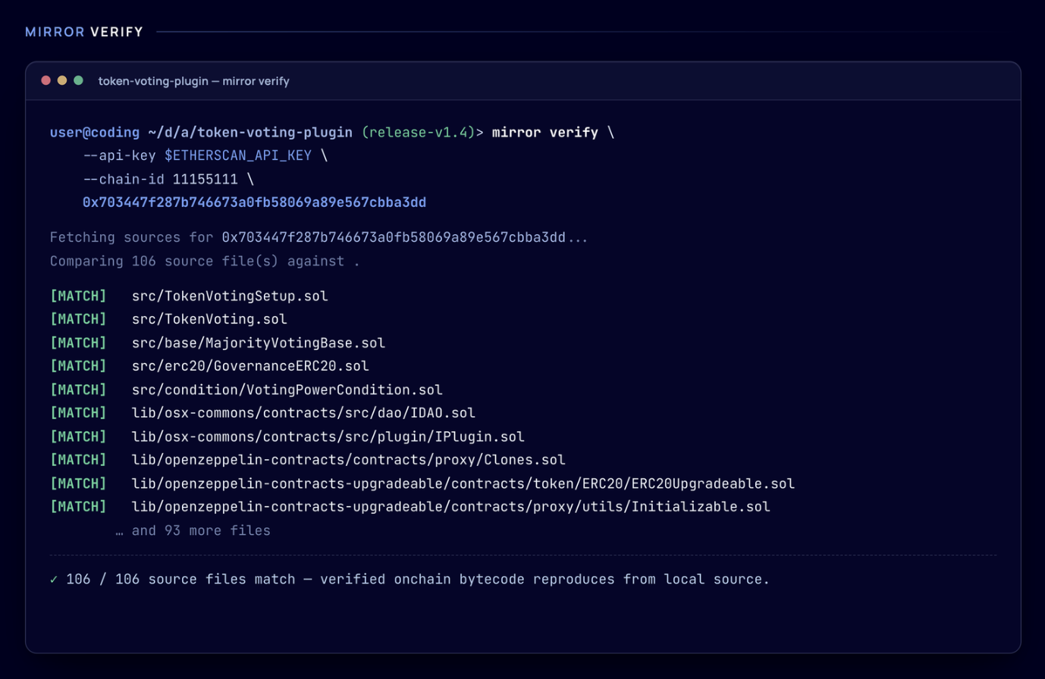Click the 'mirror verify' command in the prompt line
1045x679 pixels.
[545, 133]
